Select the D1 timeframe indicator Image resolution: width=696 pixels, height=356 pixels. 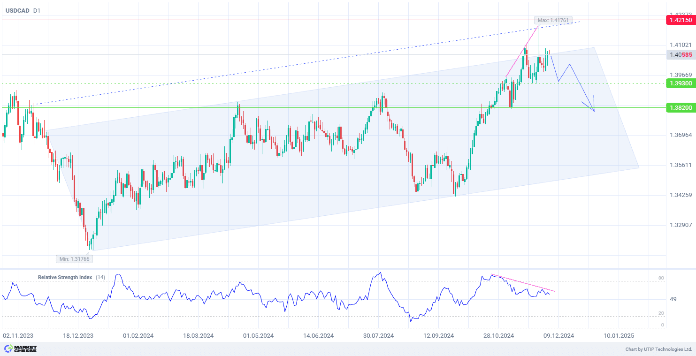click(37, 10)
